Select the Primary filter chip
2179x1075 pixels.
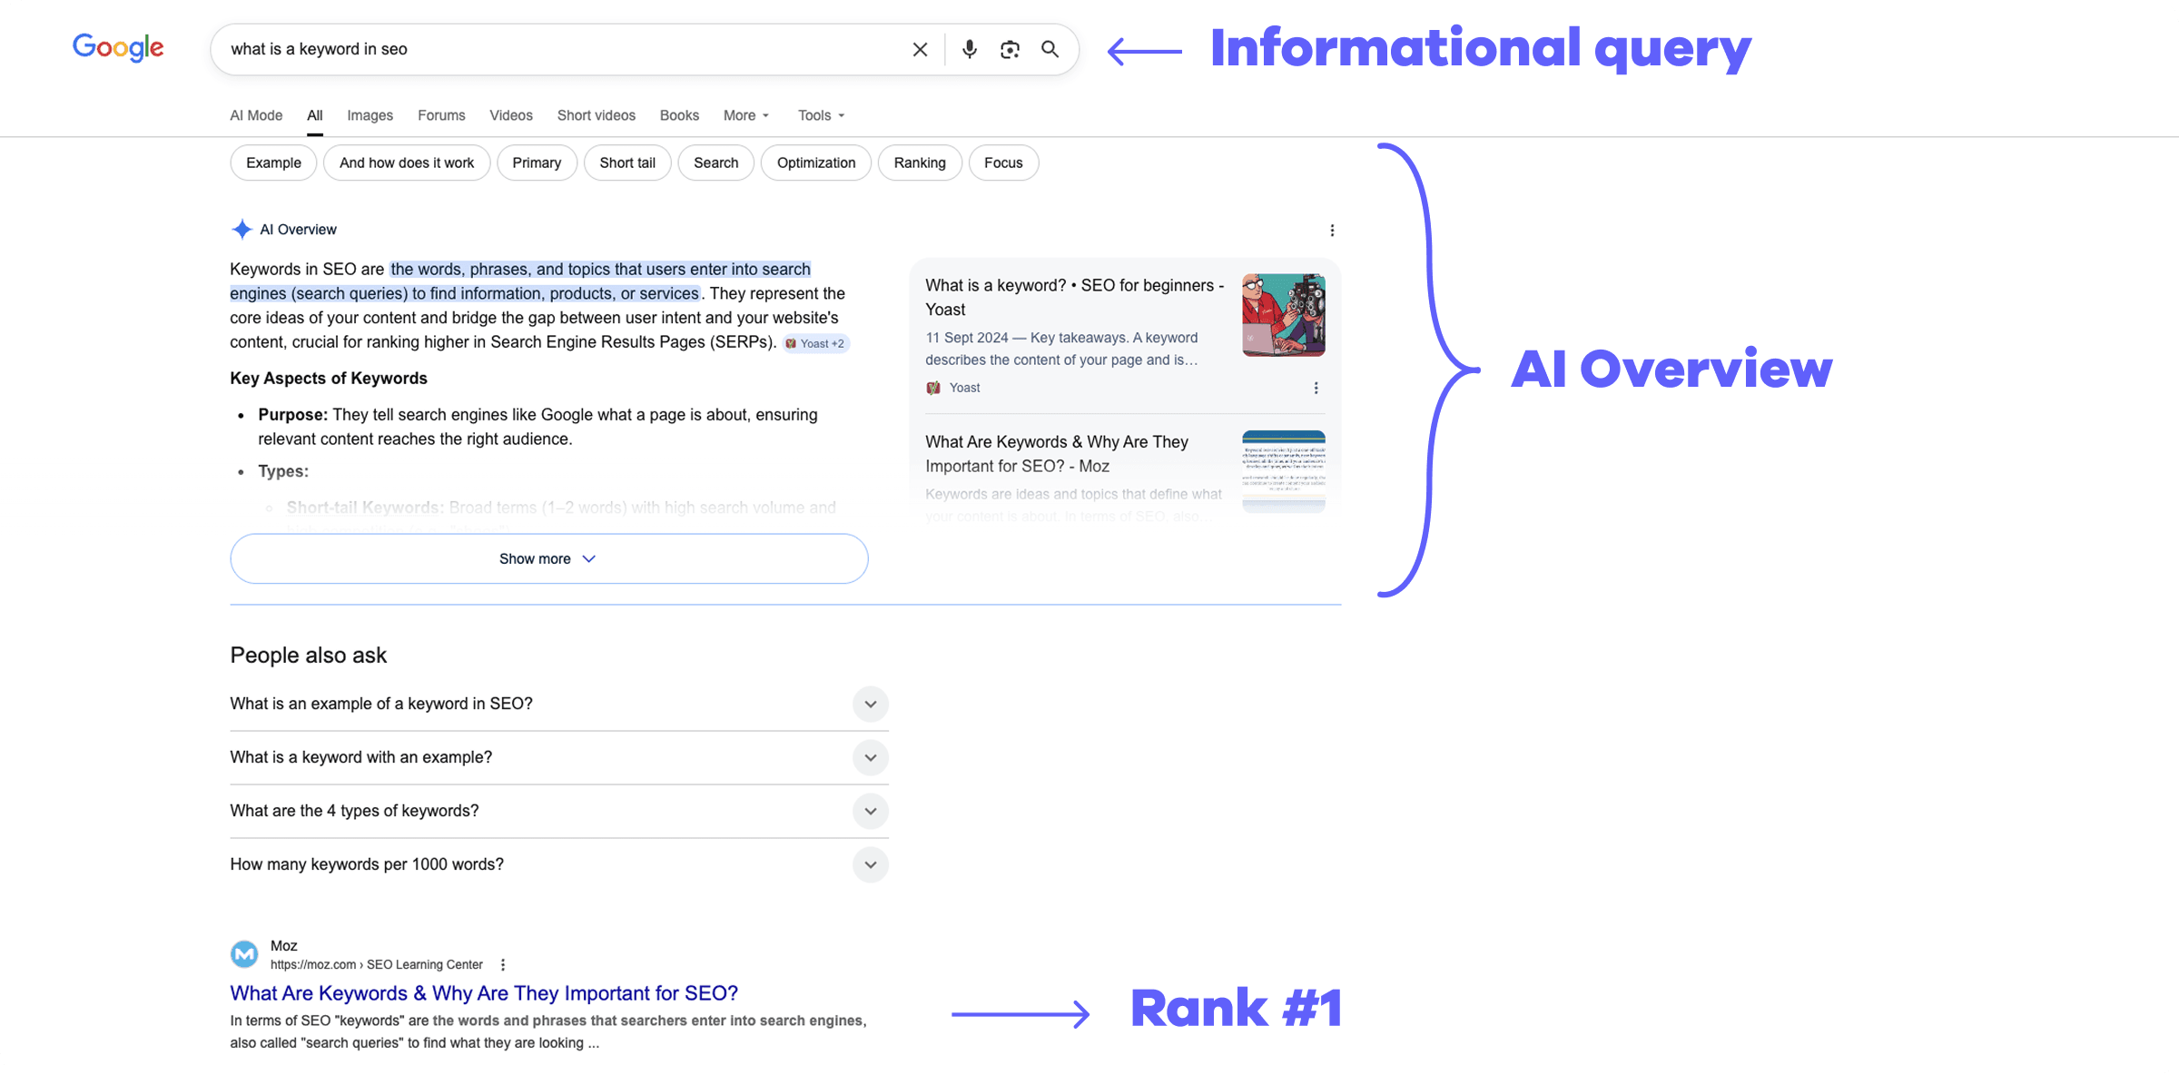coord(537,163)
